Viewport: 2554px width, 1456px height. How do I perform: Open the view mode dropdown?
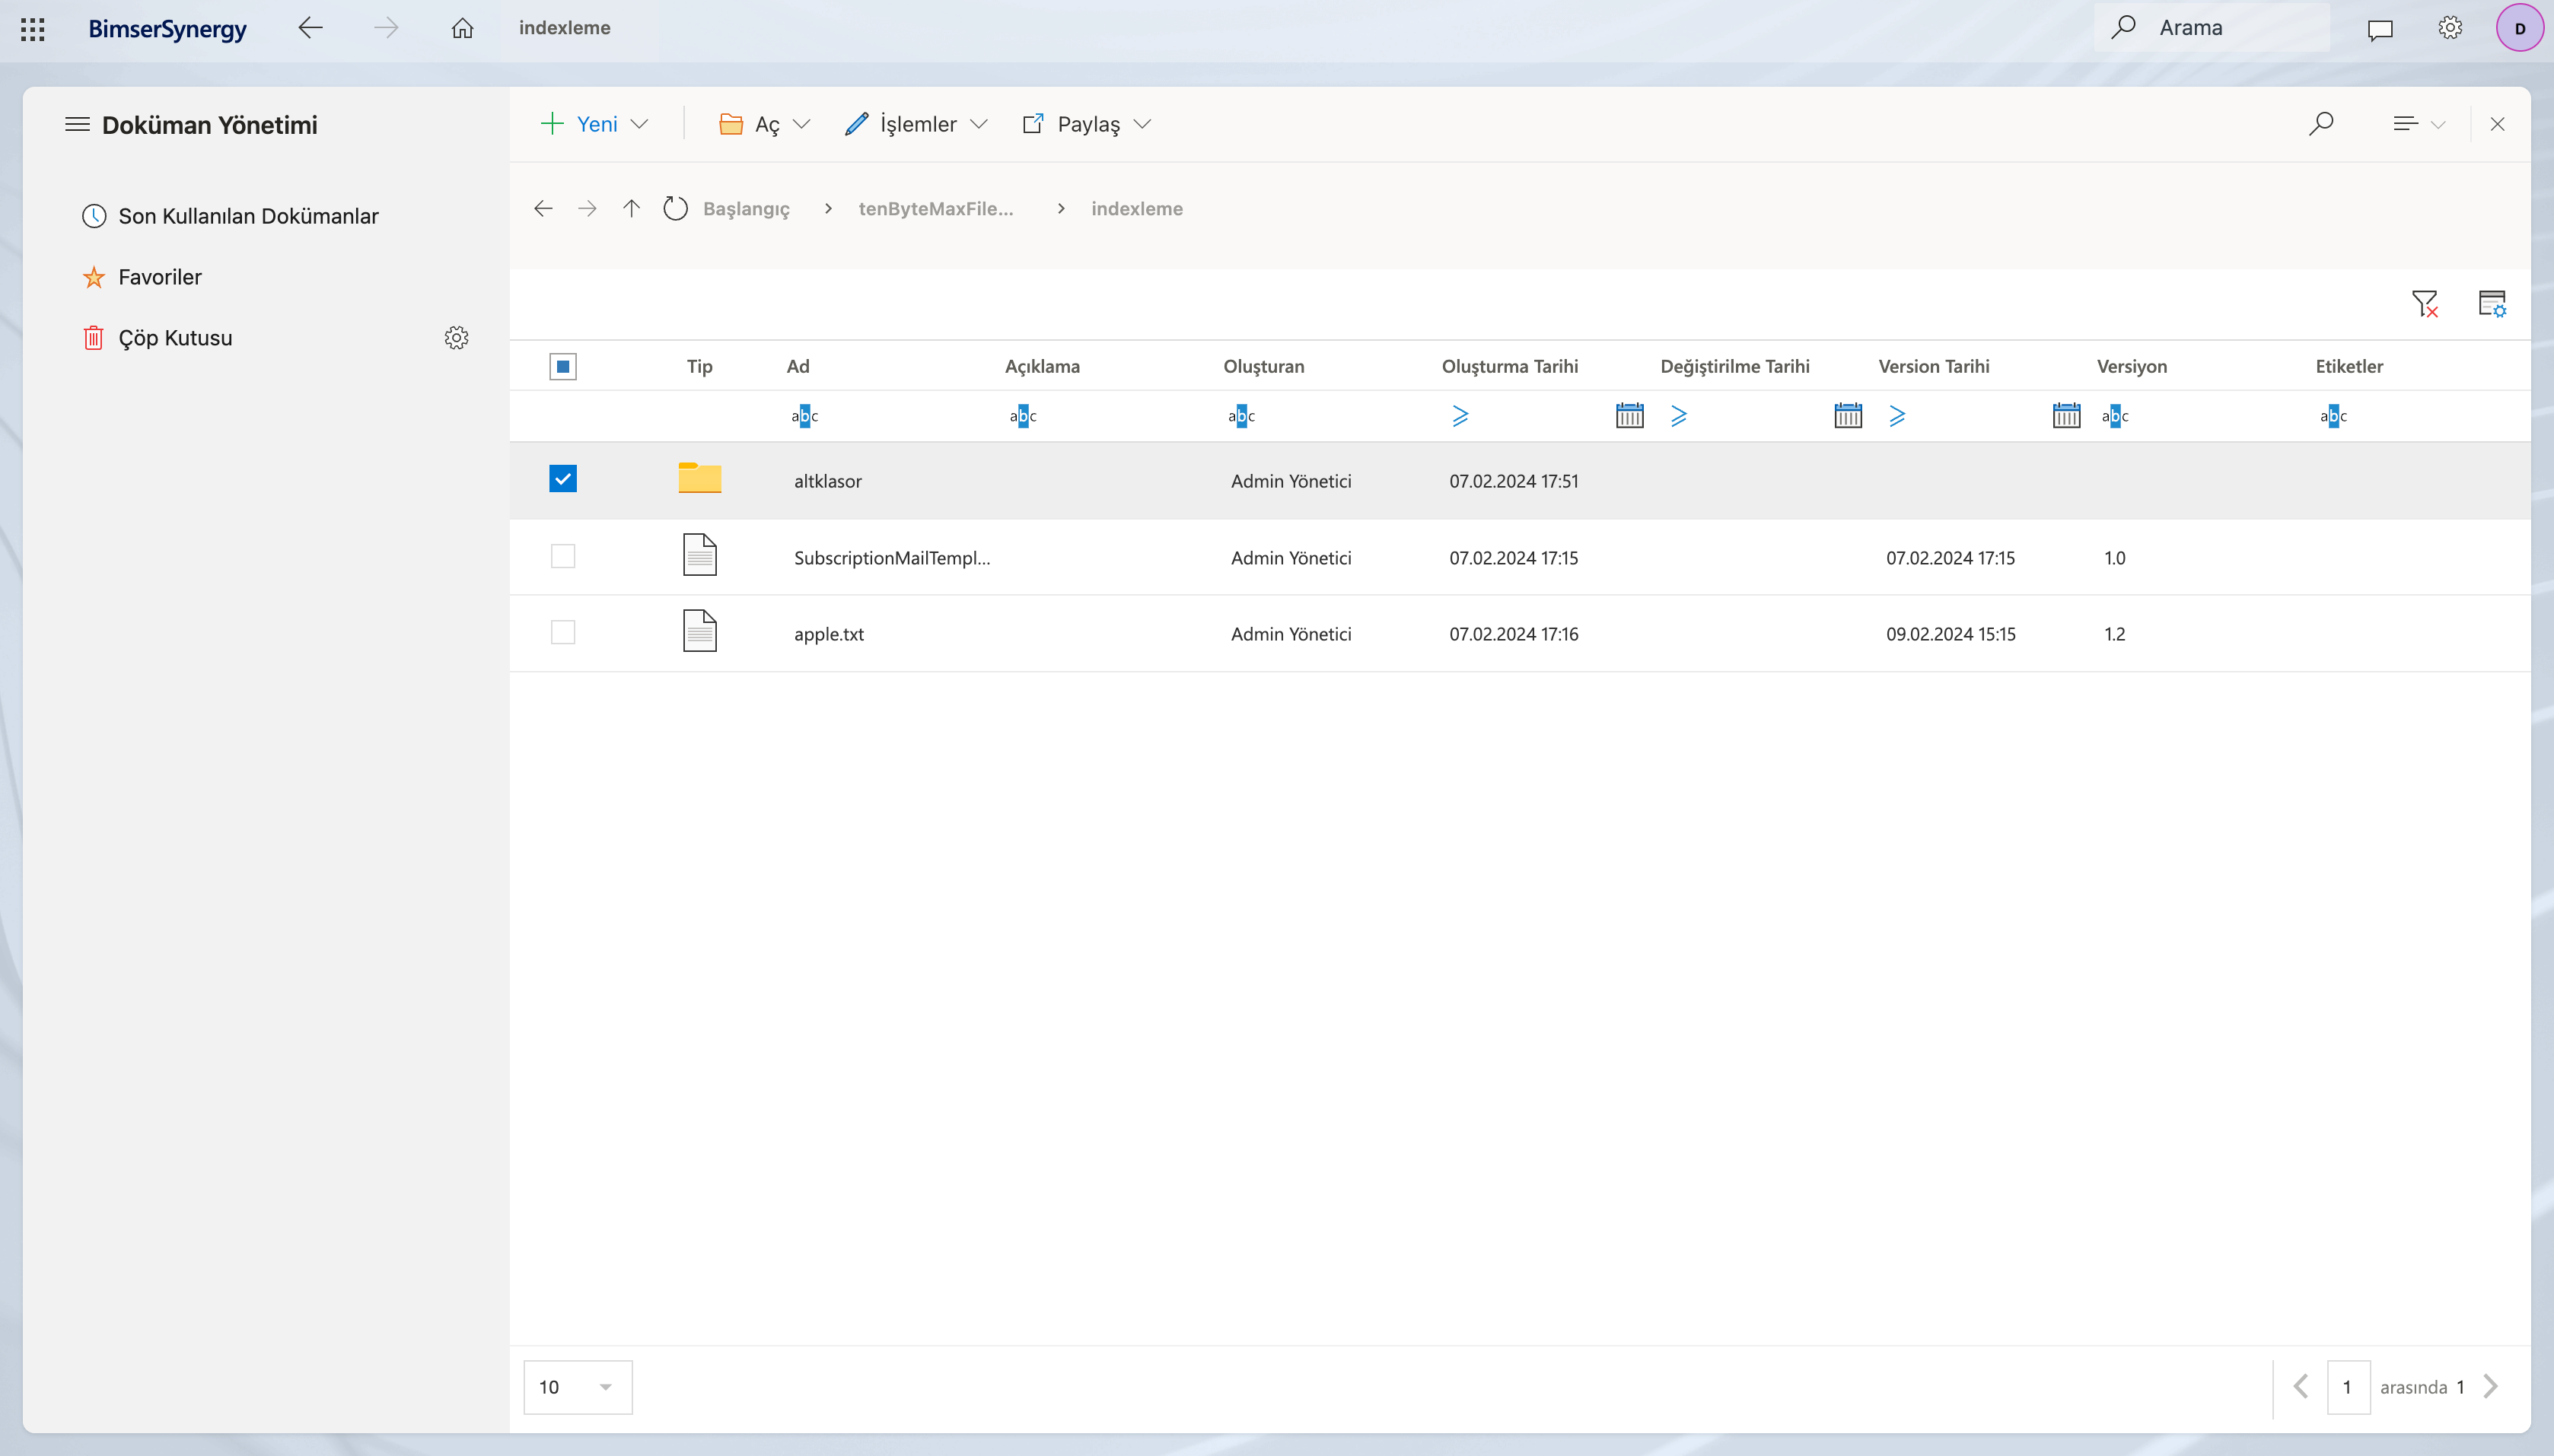click(x=2419, y=124)
